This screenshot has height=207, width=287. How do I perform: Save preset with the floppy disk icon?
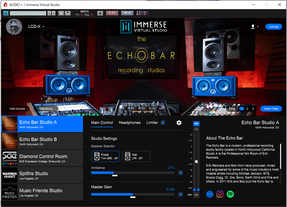point(68,13)
